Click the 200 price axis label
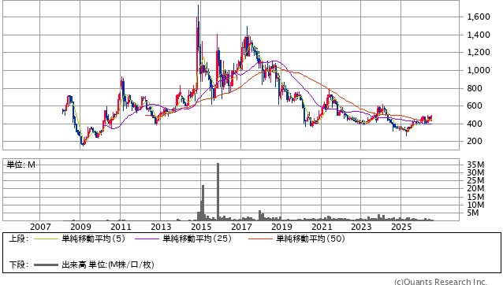Screen dimensions: 503x285 (475, 141)
